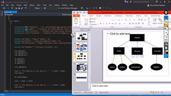Click the Reset slide button
The width and height of the screenshot is (171, 96).
click(92, 22)
